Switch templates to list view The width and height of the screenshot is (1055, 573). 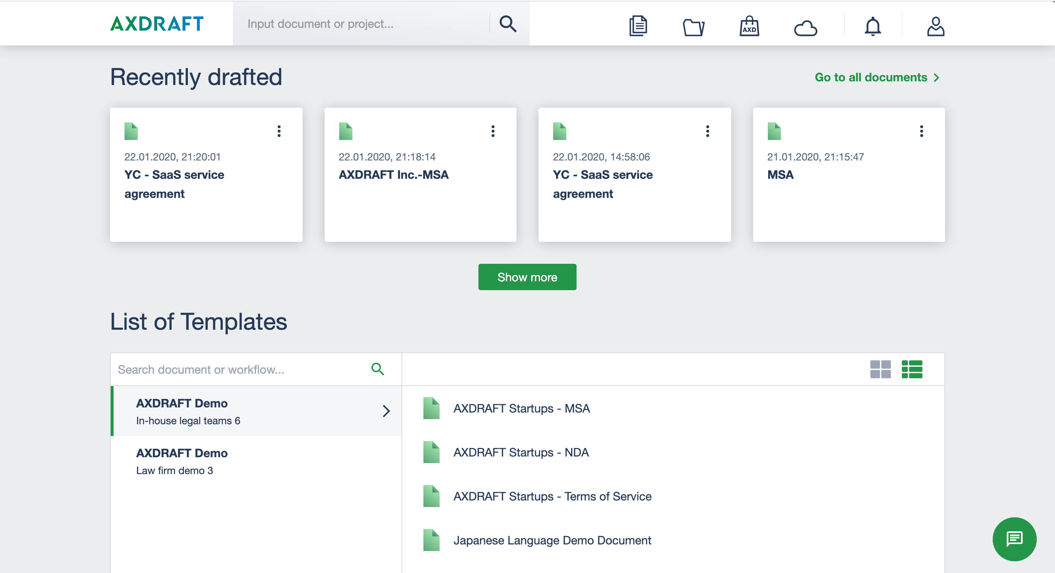pyautogui.click(x=912, y=369)
